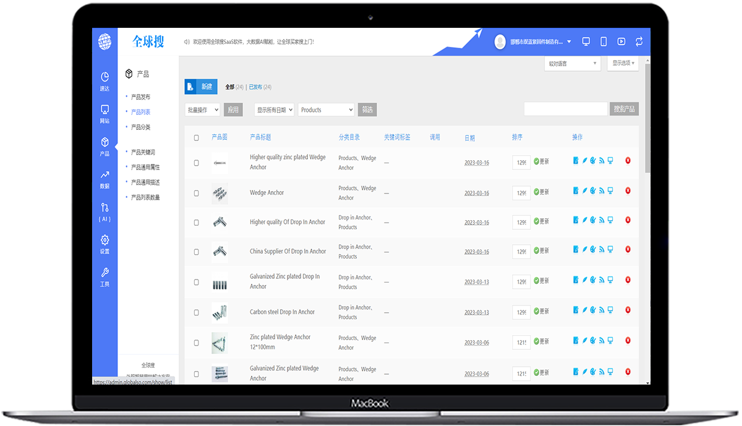Viewport: 742px width, 426px height.
Task: Click the Global globe logo icon
Action: click(104, 41)
